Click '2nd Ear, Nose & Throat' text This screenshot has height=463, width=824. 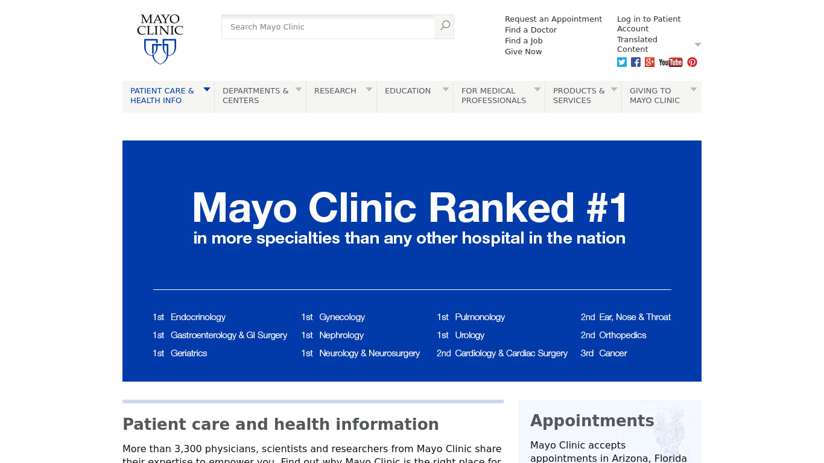pos(626,317)
